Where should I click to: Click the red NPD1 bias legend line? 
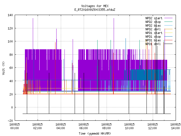[x=168, y=40]
